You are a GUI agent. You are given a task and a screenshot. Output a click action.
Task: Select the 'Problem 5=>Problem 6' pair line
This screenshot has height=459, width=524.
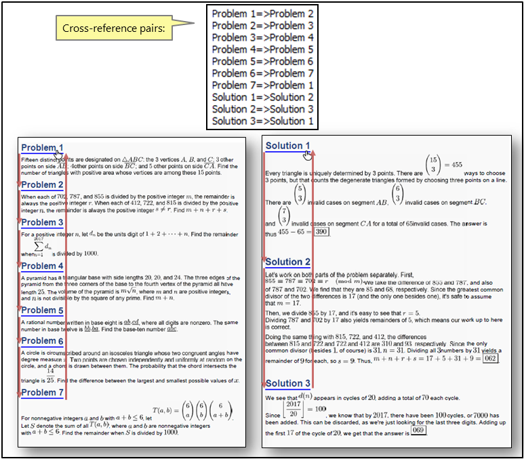(262, 62)
